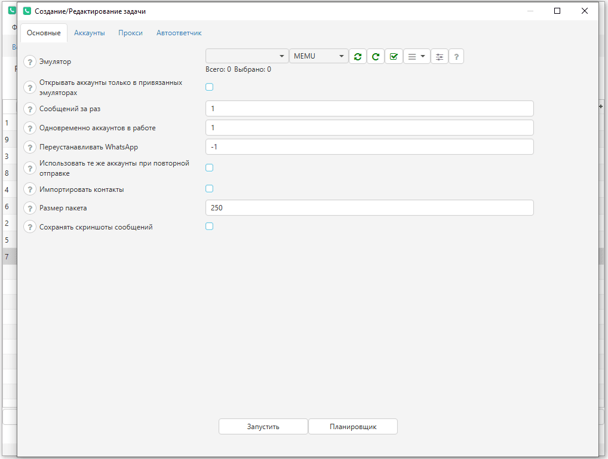
Task: Close the Создание/Редактирование задачи dialog
Action: click(585, 11)
